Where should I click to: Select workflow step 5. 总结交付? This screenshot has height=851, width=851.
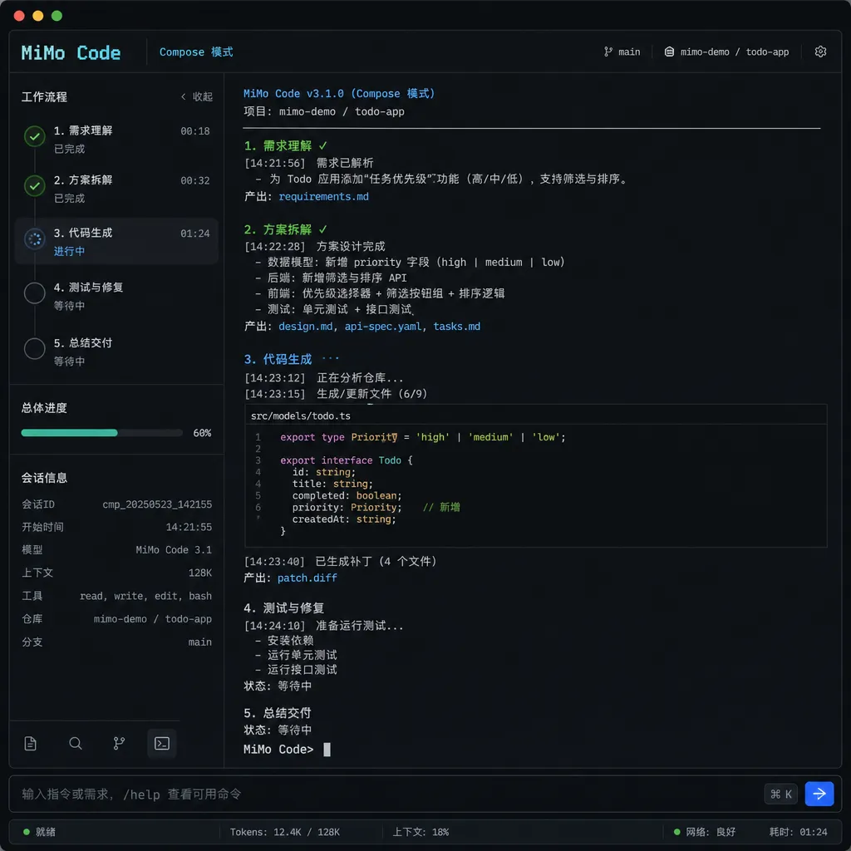pos(116,352)
